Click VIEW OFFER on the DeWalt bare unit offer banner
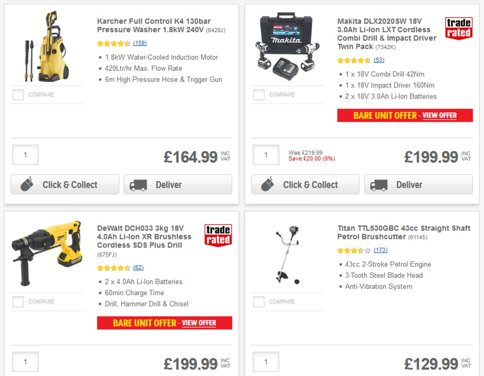Viewport: 484px width, 376px height. pos(198,323)
